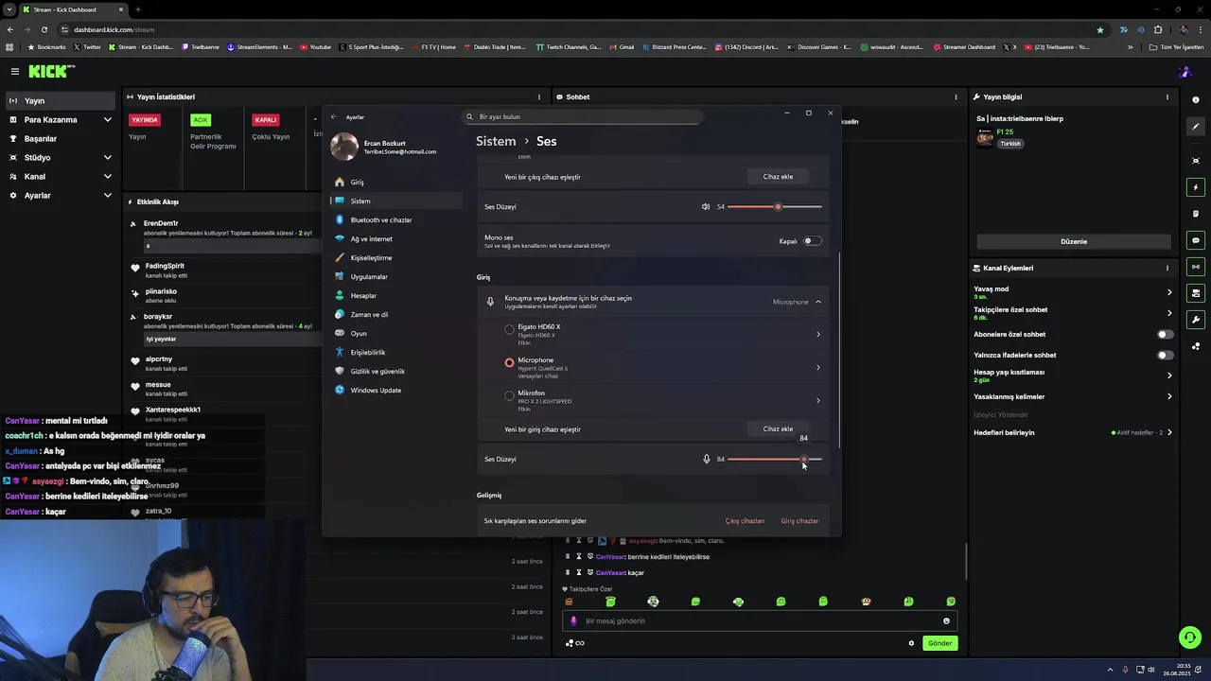
Task: Open Yavaş mod options arrow
Action: click(x=1169, y=292)
